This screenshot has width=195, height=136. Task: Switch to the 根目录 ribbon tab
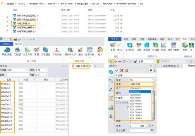[x=18, y=44]
